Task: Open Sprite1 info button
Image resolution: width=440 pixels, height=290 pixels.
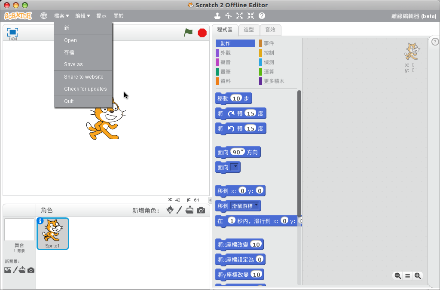Action: coord(40,221)
